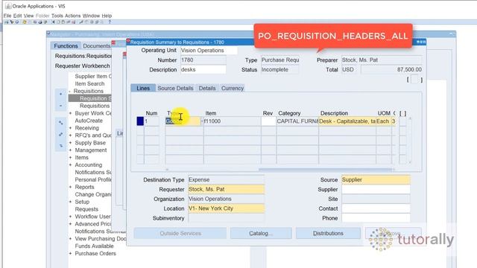Click the Delete Record toolbar icon
Image resolution: width=477 pixels, height=268 pixels.
[x=73, y=22]
